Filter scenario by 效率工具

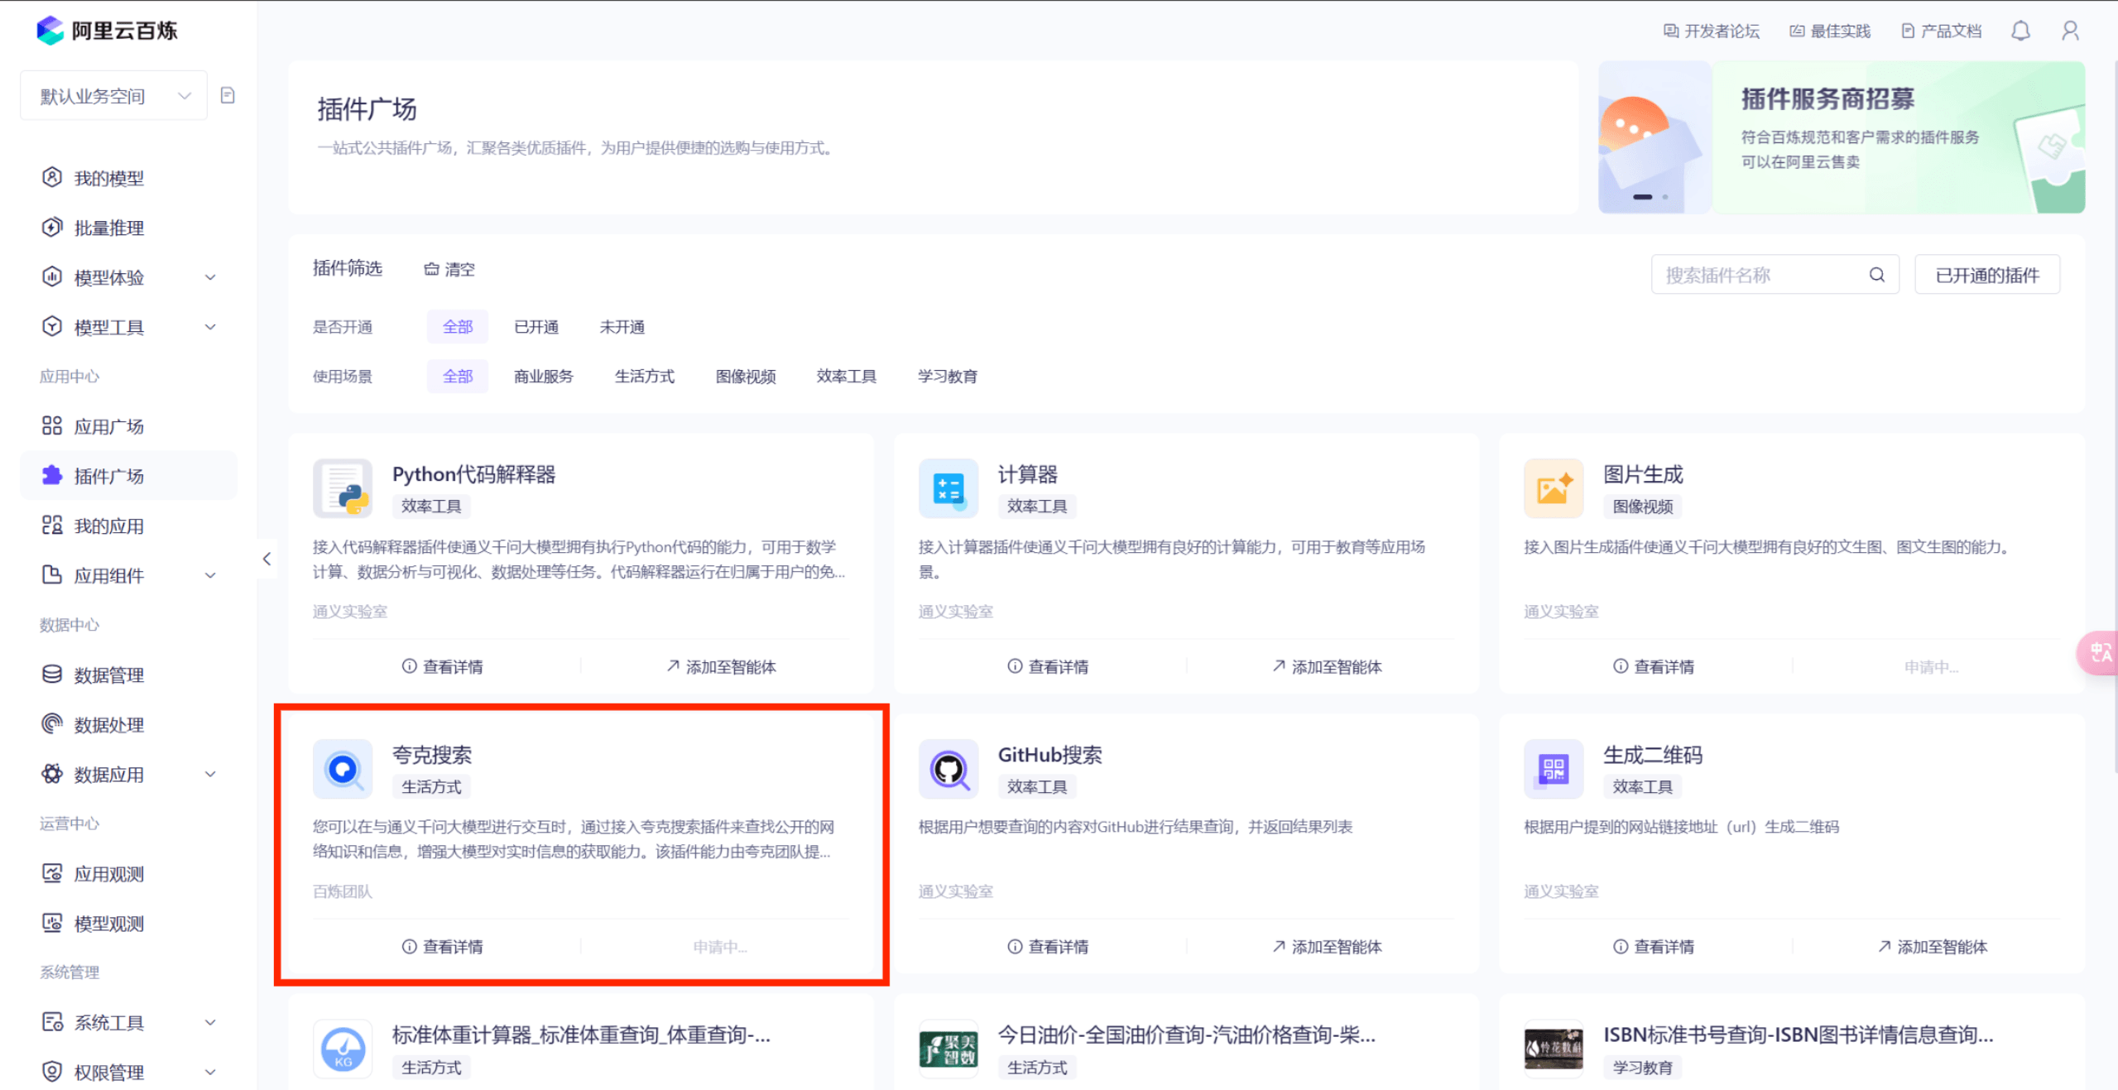(x=847, y=377)
